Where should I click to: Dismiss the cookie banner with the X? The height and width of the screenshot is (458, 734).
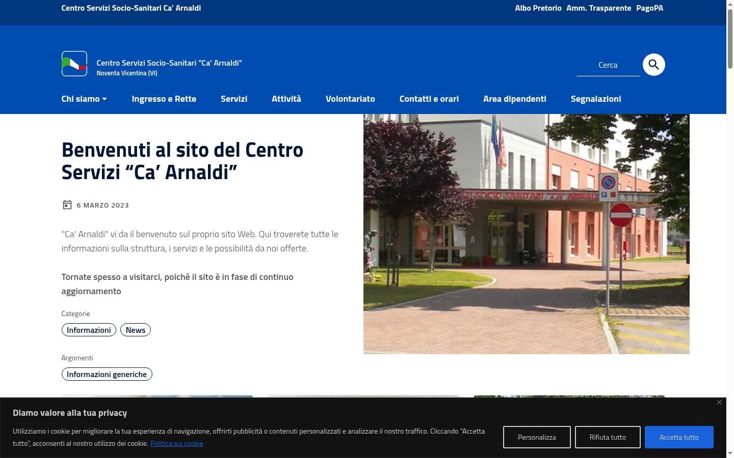tap(719, 403)
